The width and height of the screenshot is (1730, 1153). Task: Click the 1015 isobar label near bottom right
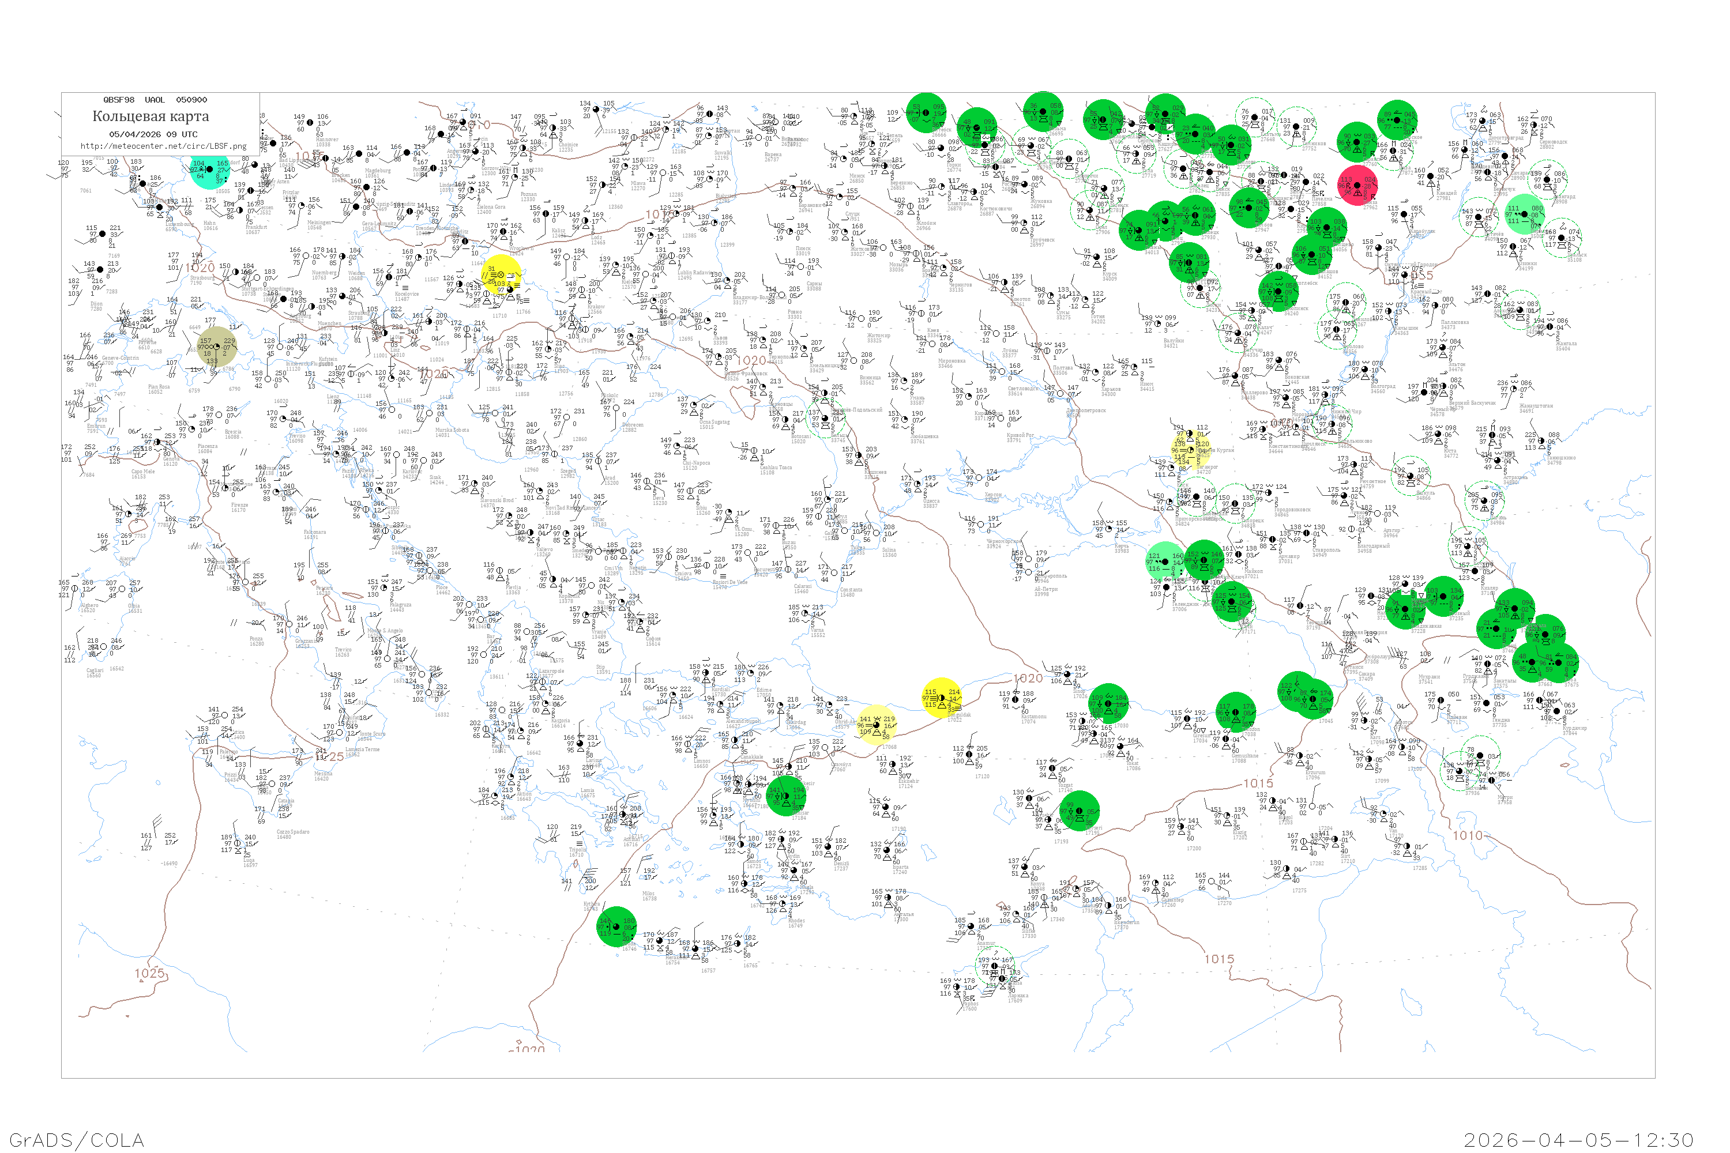(x=1220, y=959)
